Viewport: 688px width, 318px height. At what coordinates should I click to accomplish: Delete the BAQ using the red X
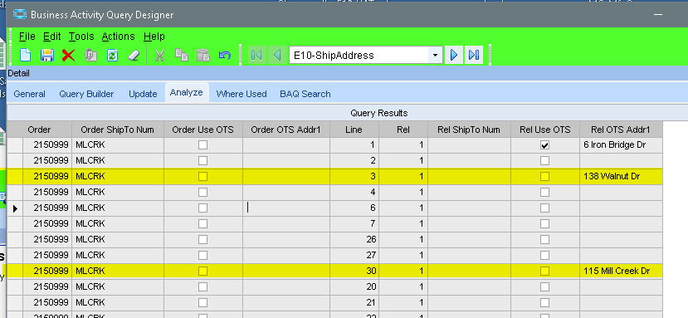click(68, 55)
